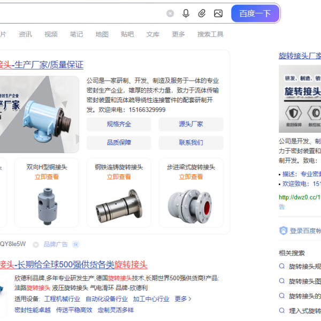Click the 步进梁式旋转接头 flange product image

[190, 206]
